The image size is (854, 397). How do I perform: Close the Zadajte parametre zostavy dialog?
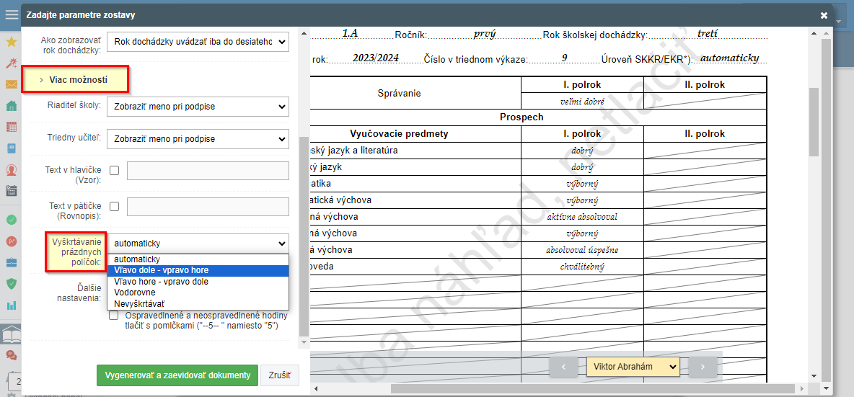coord(824,15)
